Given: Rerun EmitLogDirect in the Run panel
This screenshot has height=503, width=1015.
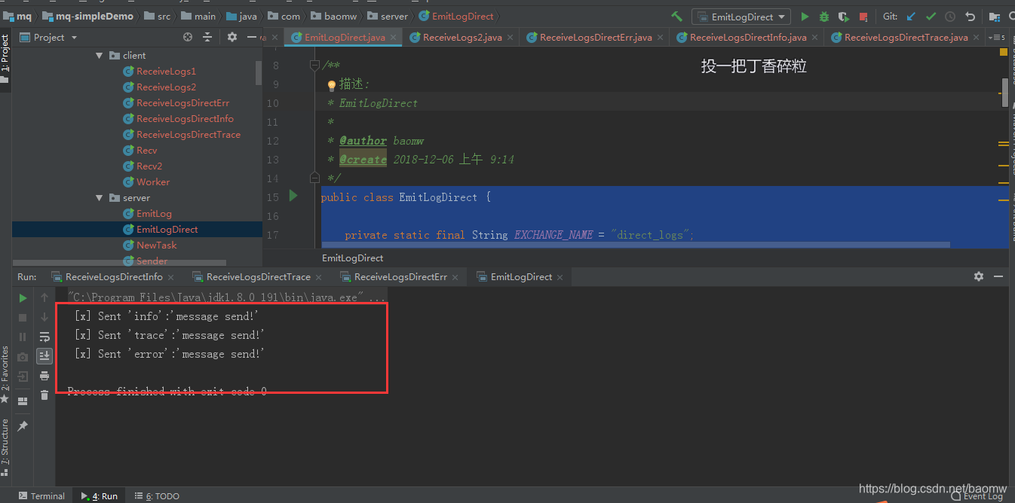Looking at the screenshot, I should [23, 298].
